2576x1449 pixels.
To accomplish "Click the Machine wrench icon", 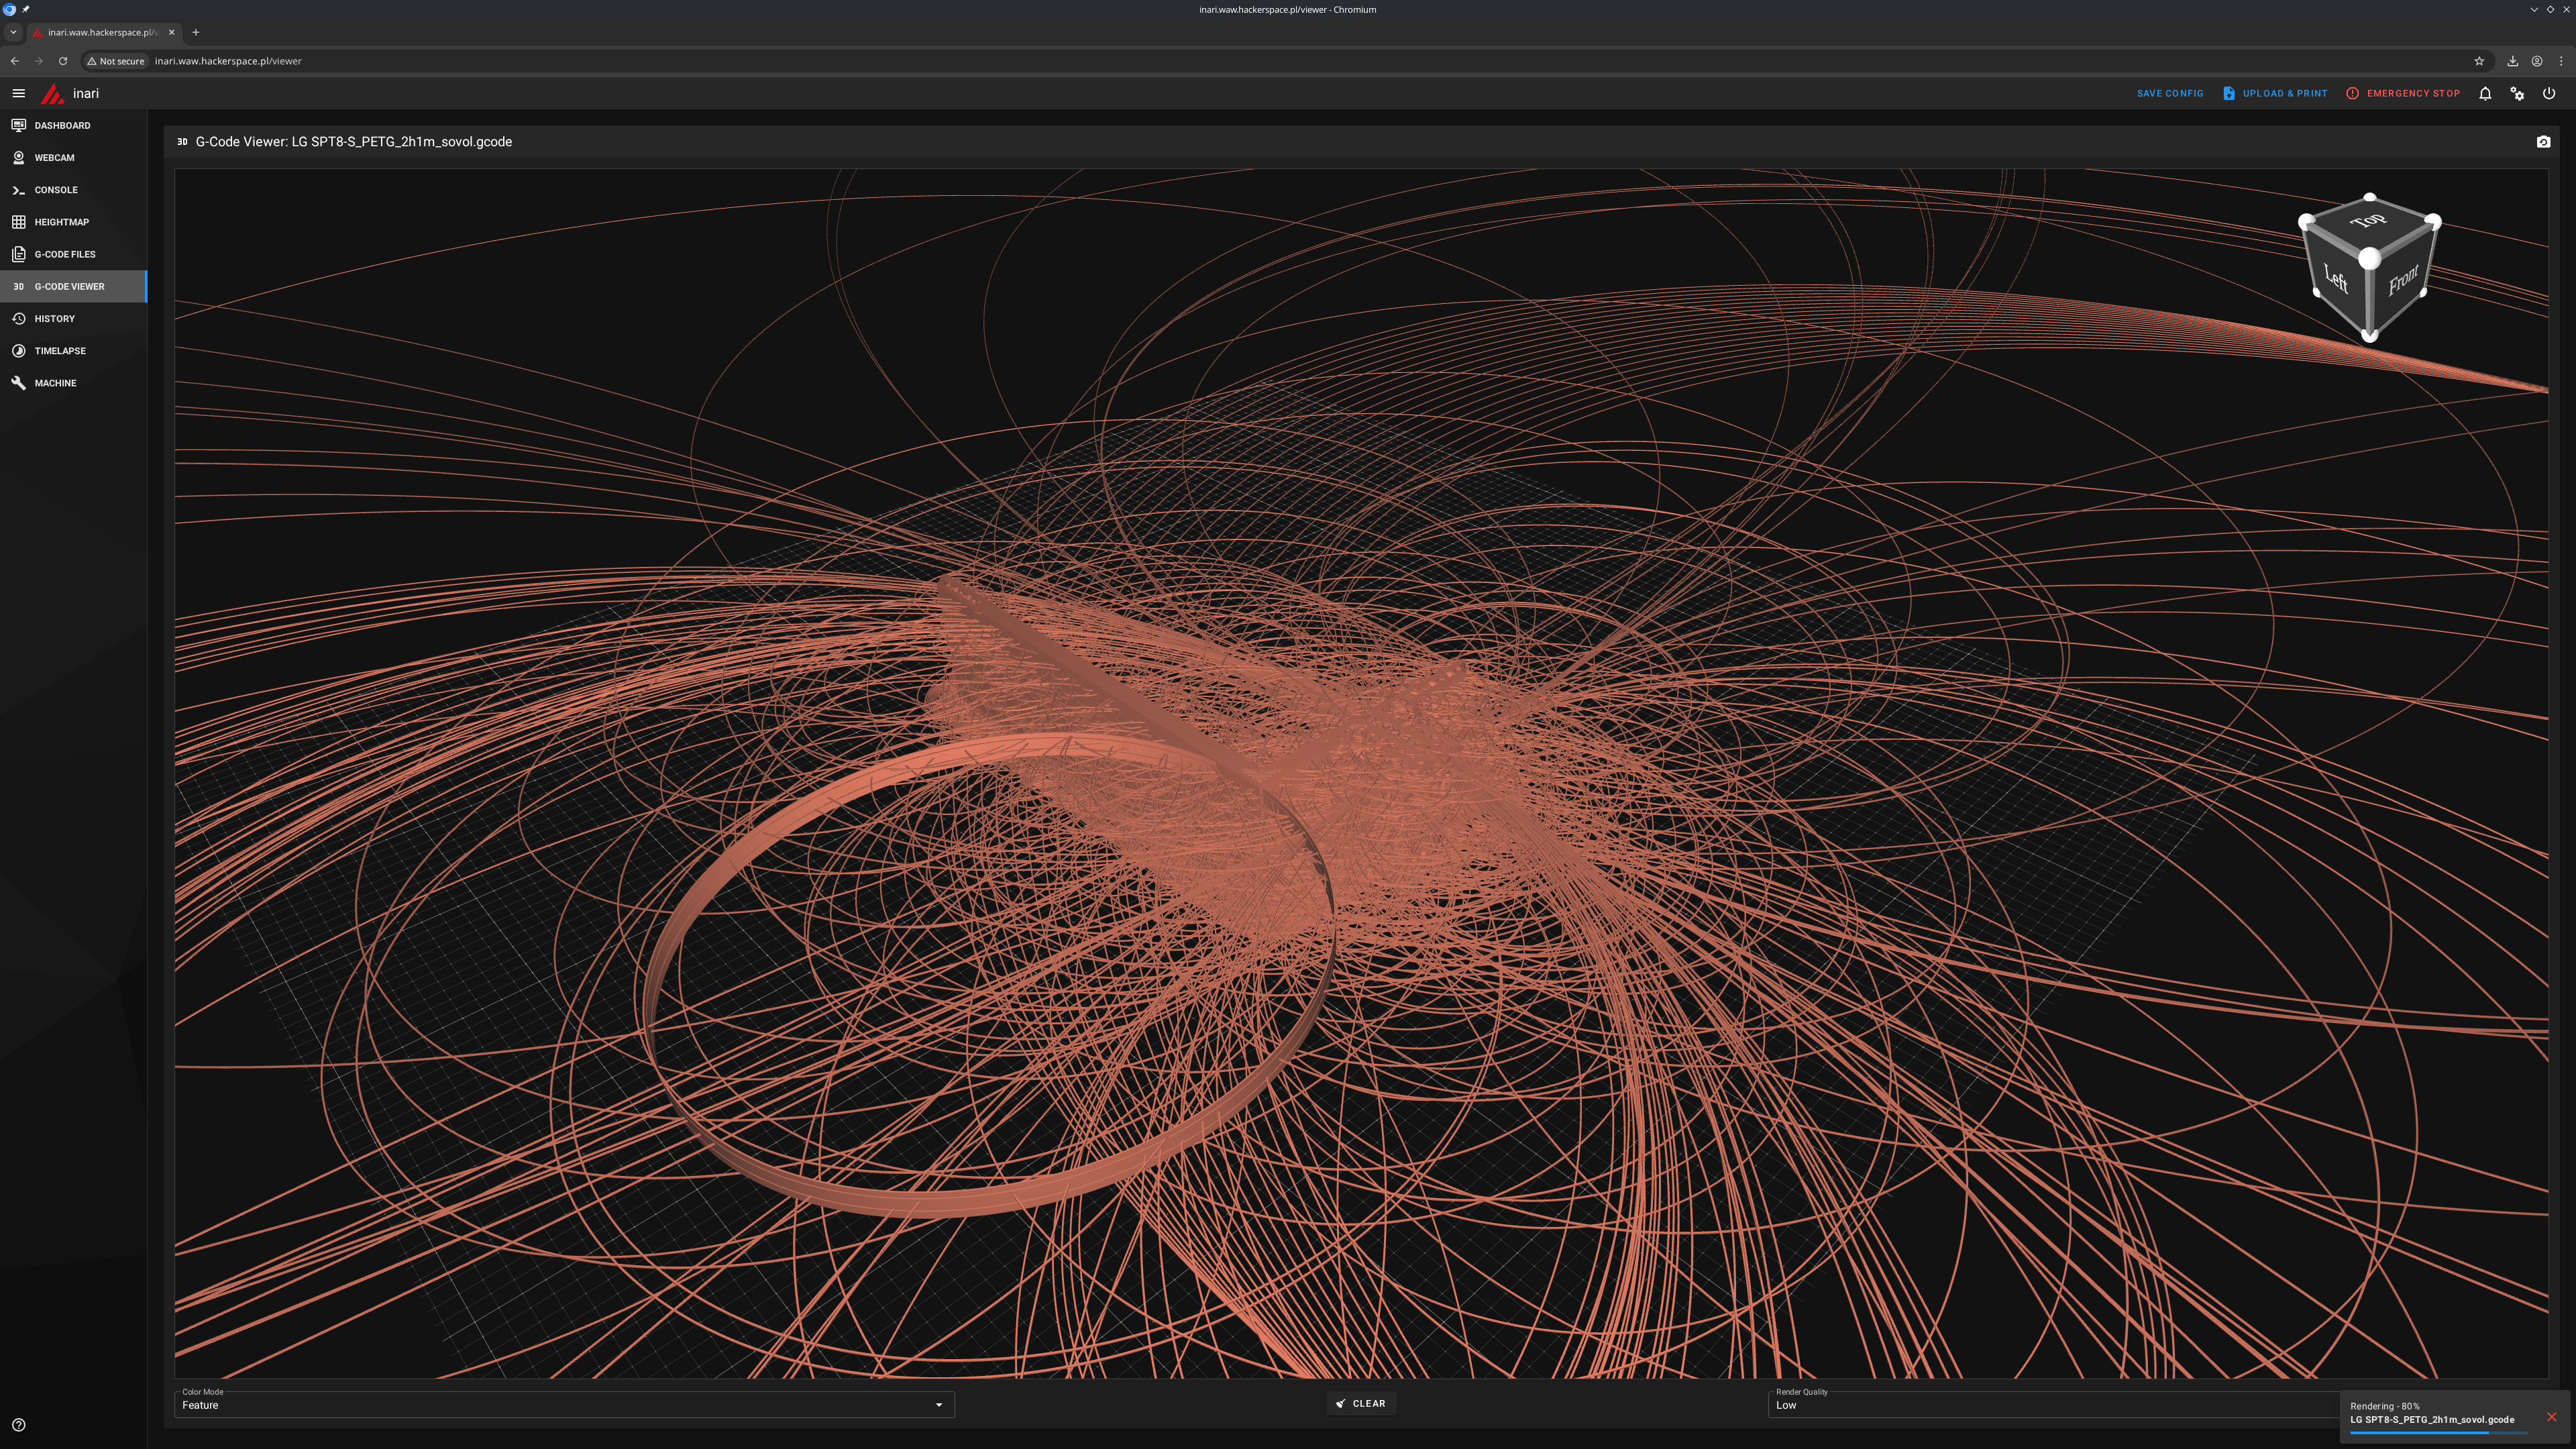I will point(18,383).
